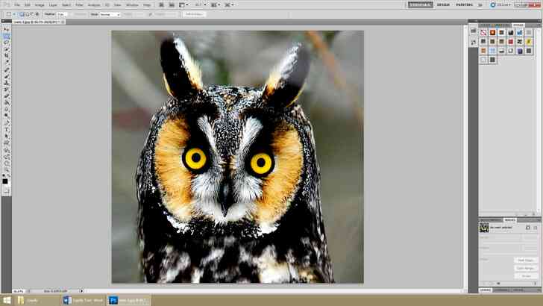Screen dimensions: 543x306
Task: Select the Spot Healing Brush tool
Action: (6, 69)
